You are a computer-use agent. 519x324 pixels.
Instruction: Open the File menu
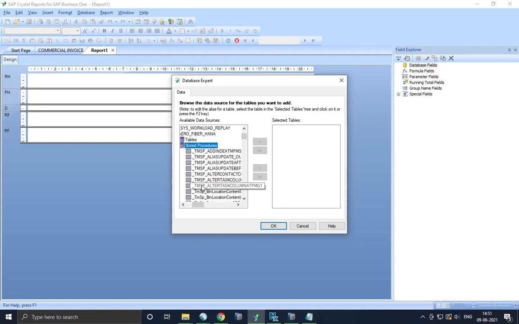[x=7, y=13]
